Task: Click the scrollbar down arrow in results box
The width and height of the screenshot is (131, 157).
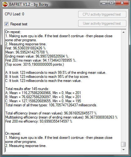Action: [x=123, y=150]
